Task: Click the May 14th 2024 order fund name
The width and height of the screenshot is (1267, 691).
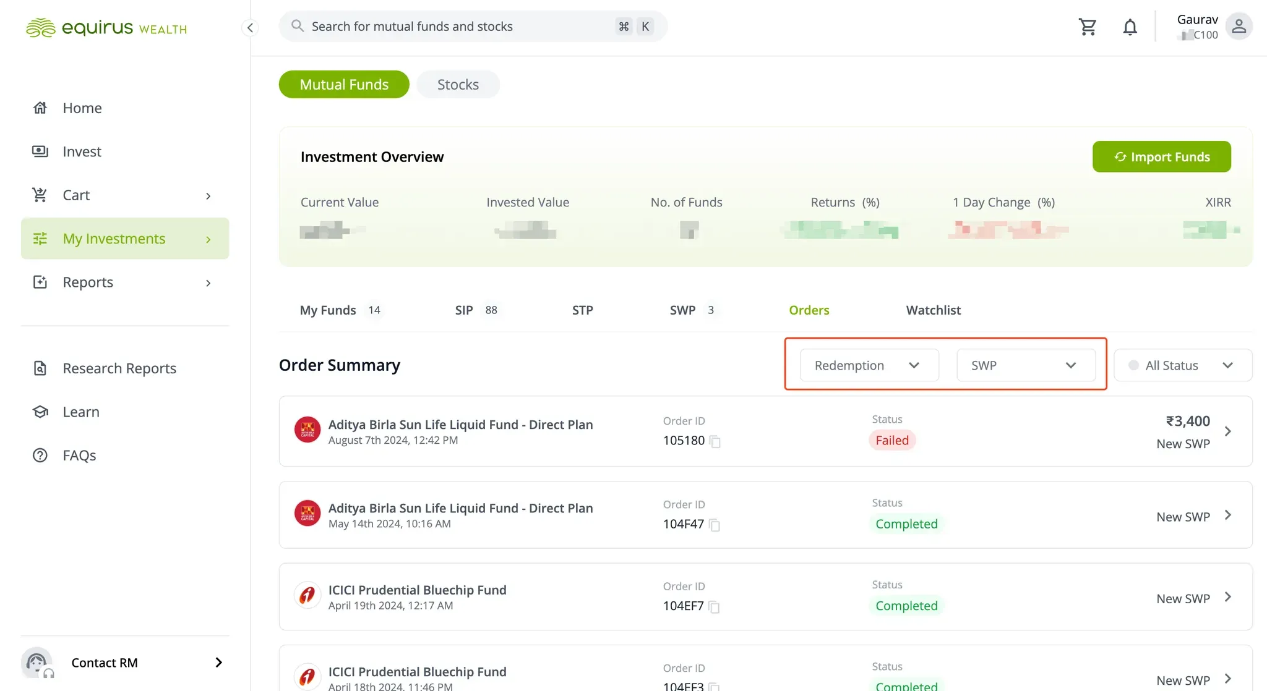Action: click(x=461, y=508)
